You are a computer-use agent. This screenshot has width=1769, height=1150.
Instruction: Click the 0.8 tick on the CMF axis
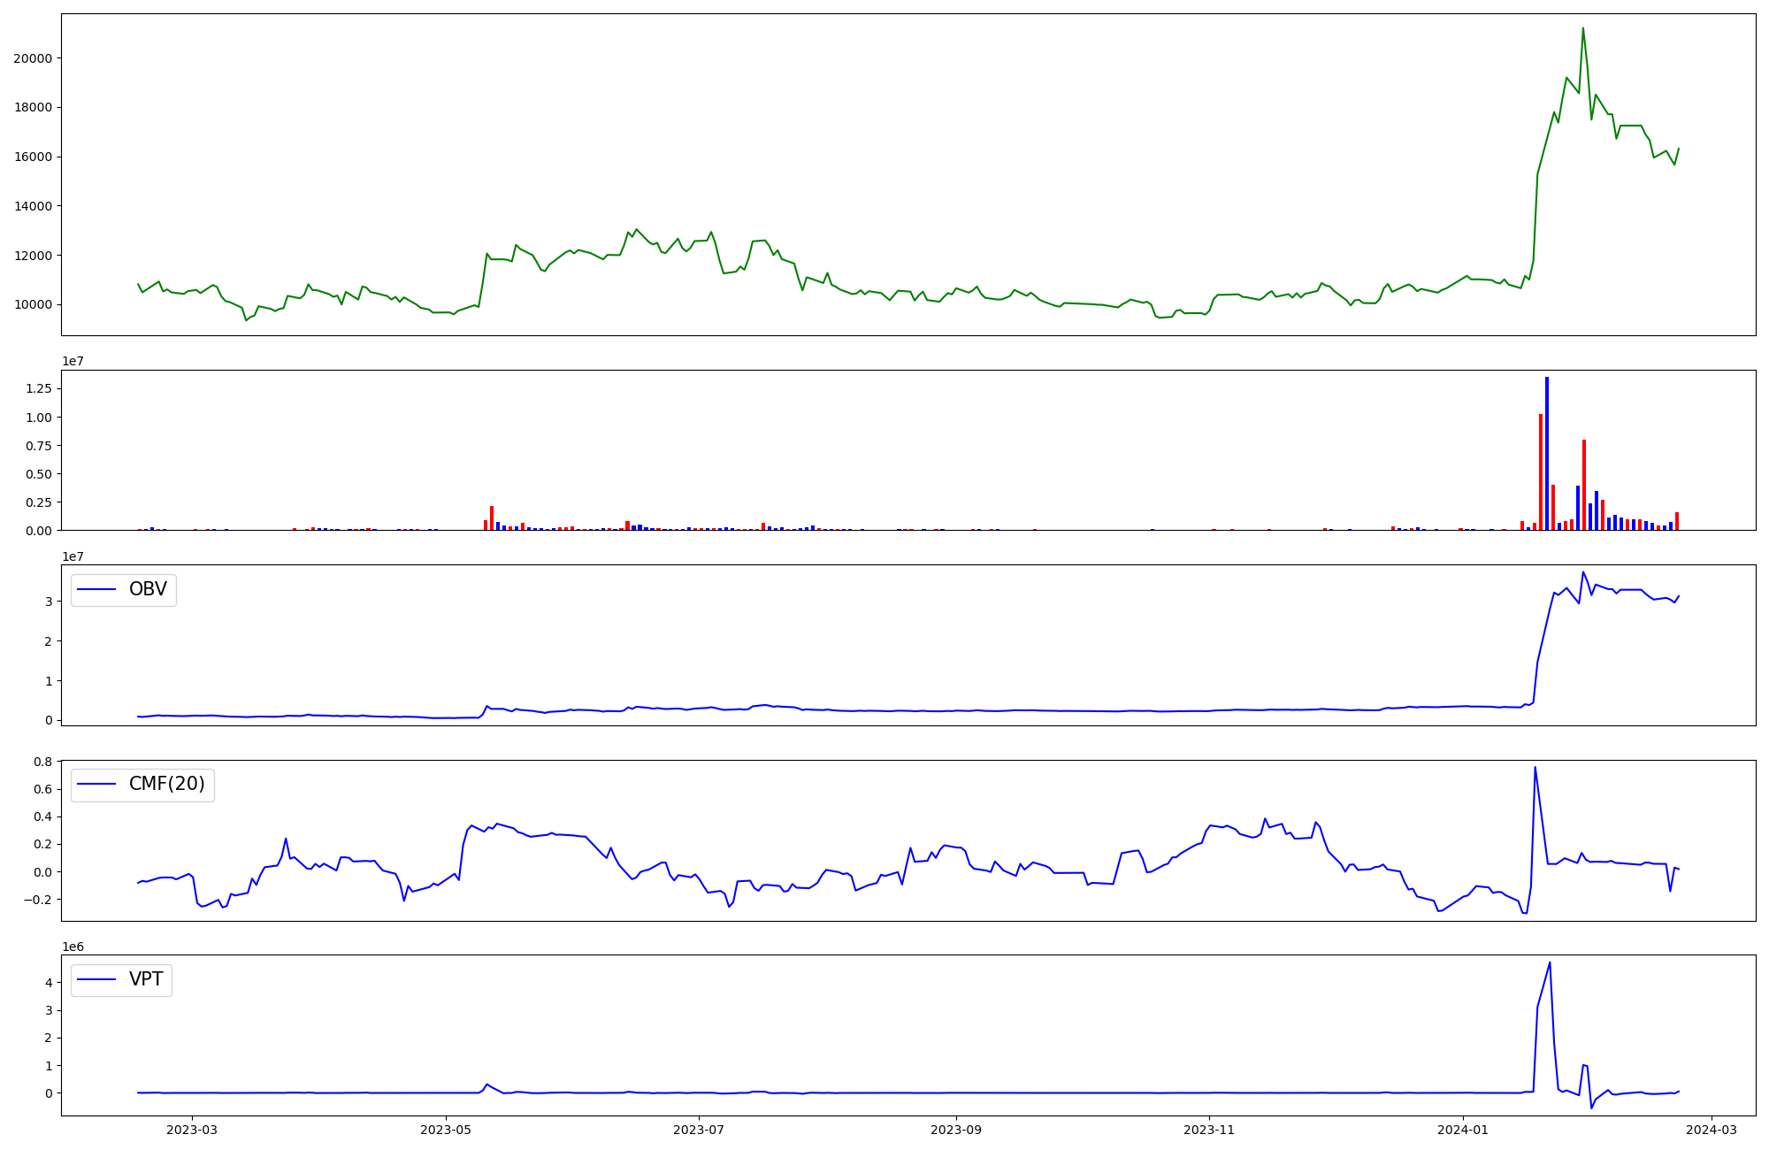(42, 762)
